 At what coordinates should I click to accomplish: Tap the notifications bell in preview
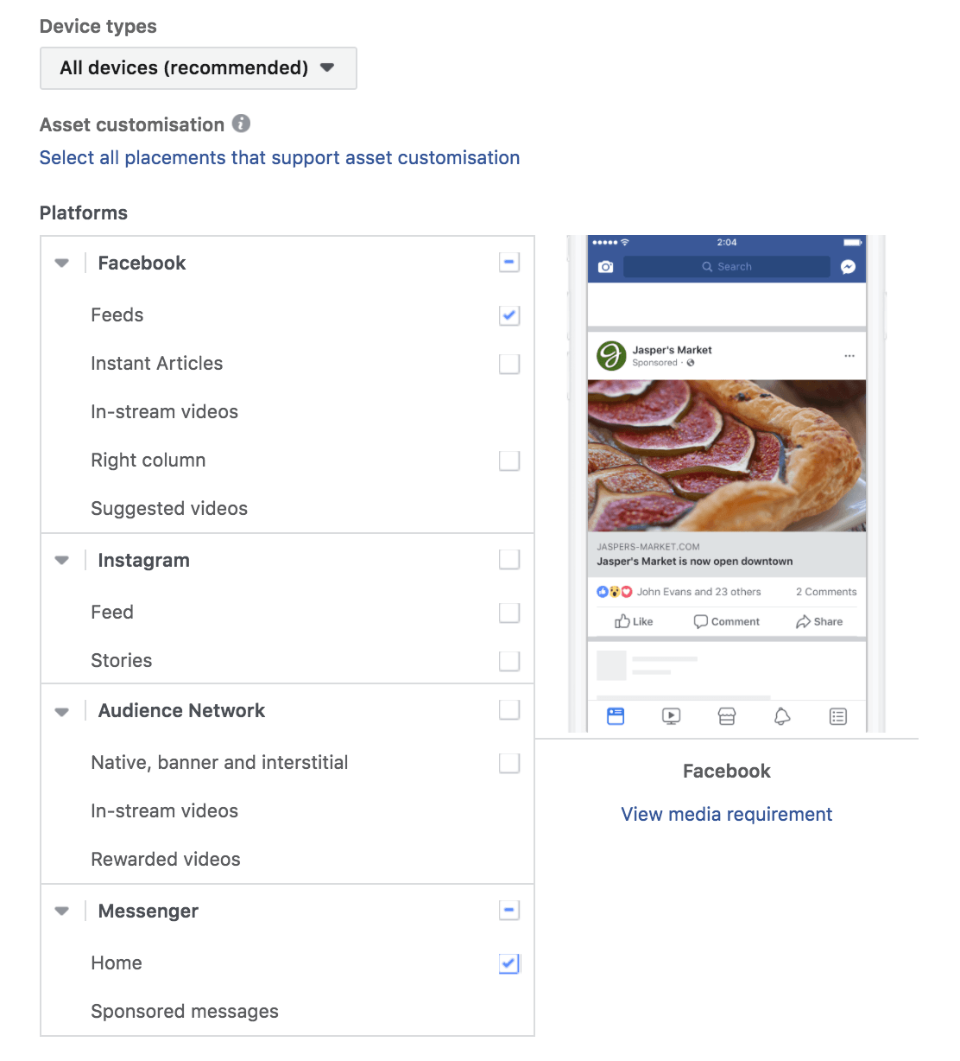[782, 716]
